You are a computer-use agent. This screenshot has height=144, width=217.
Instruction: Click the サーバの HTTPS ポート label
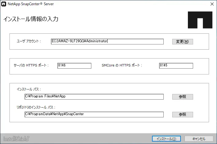(x=31, y=65)
